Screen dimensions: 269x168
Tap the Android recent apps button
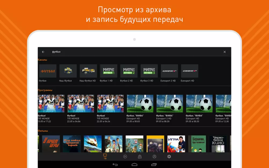[x=154, y=165]
